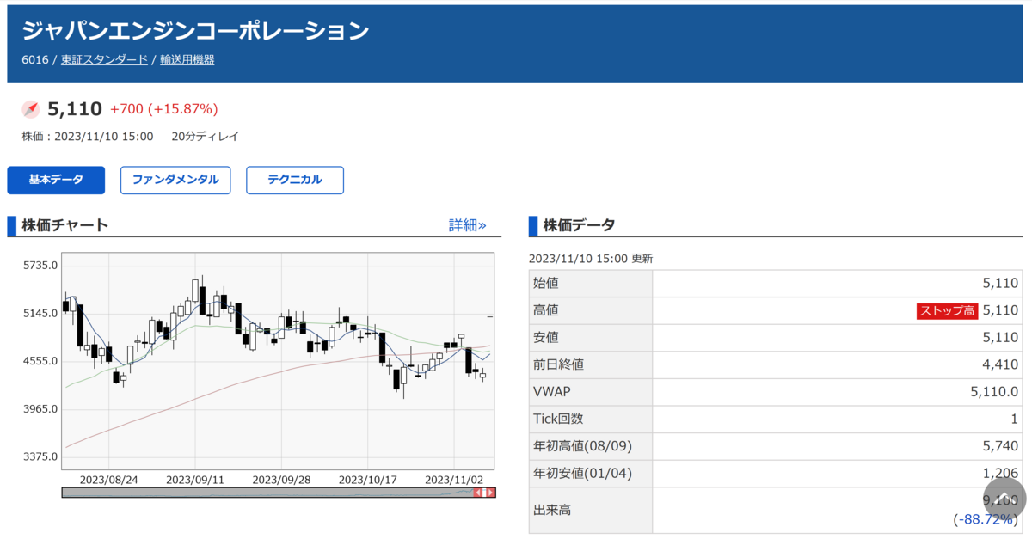Click the right arrow on chart range slider

click(489, 493)
